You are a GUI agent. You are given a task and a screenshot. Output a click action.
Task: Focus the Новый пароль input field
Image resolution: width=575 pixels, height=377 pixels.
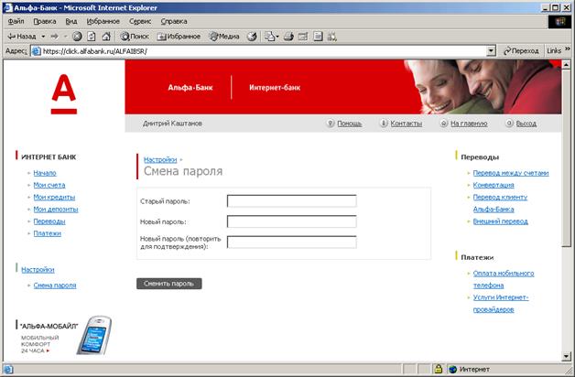(292, 221)
